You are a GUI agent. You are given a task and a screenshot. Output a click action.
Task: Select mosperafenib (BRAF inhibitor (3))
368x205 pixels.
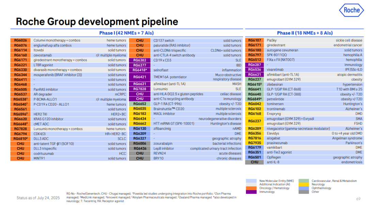pyautogui.click(x=58, y=75)
